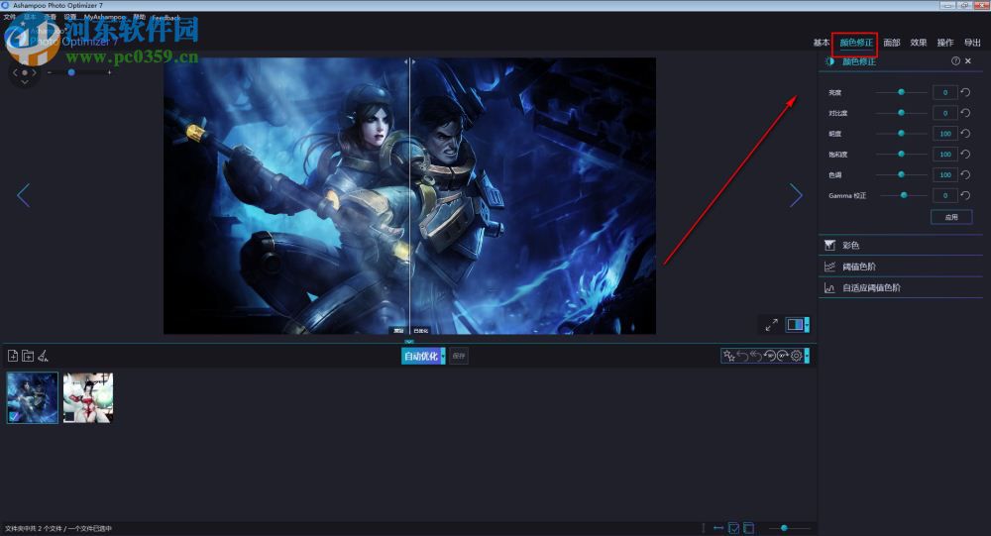
Task: Click the 保存 button
Action: [459, 356]
